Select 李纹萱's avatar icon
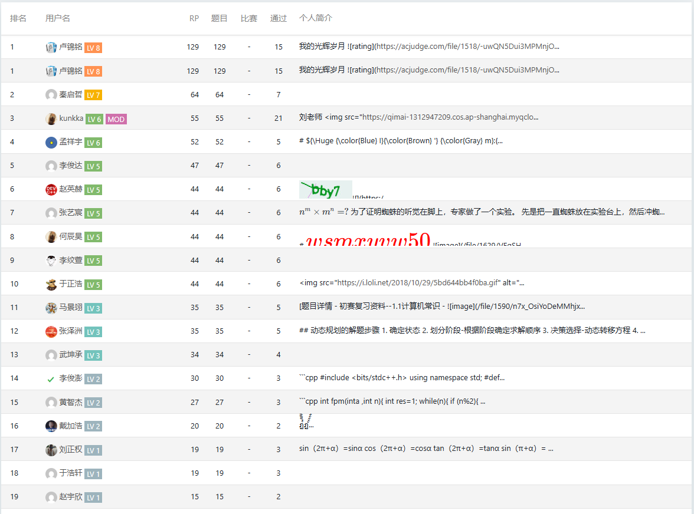The image size is (694, 514). pos(51,261)
